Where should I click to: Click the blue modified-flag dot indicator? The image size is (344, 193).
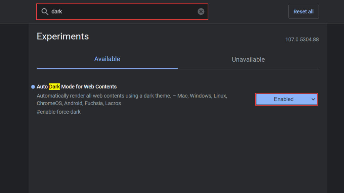coord(33,87)
